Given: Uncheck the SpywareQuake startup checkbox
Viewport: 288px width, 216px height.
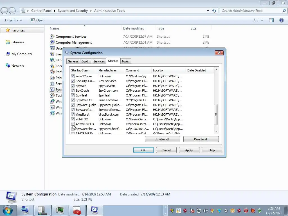Looking at the screenshot, I should click(x=73, y=105).
